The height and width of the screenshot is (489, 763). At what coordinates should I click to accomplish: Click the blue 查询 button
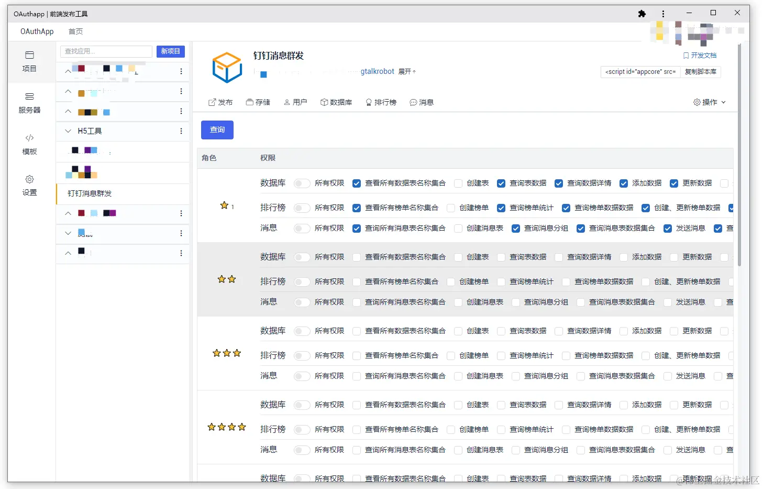point(217,130)
